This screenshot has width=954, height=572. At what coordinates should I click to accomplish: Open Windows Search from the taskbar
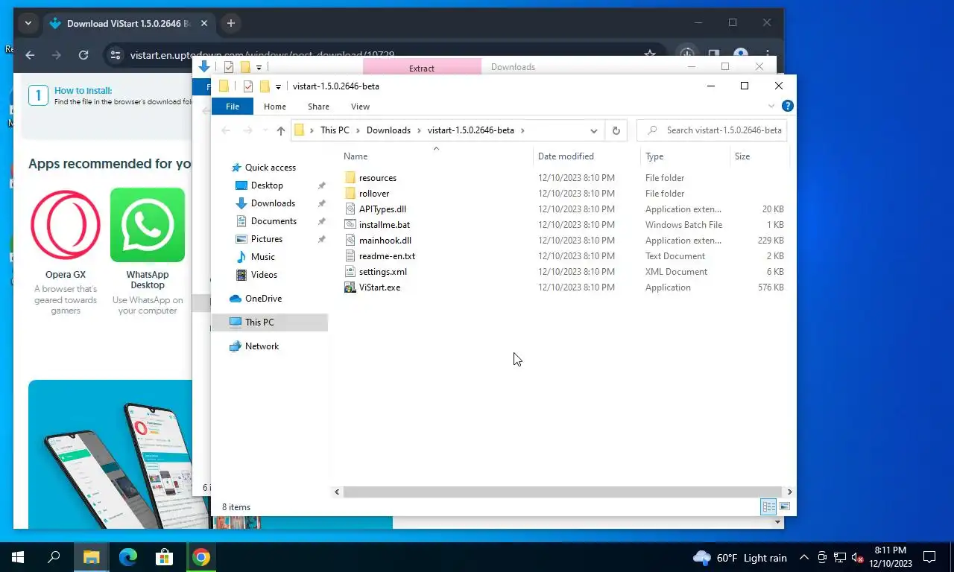[x=54, y=557]
